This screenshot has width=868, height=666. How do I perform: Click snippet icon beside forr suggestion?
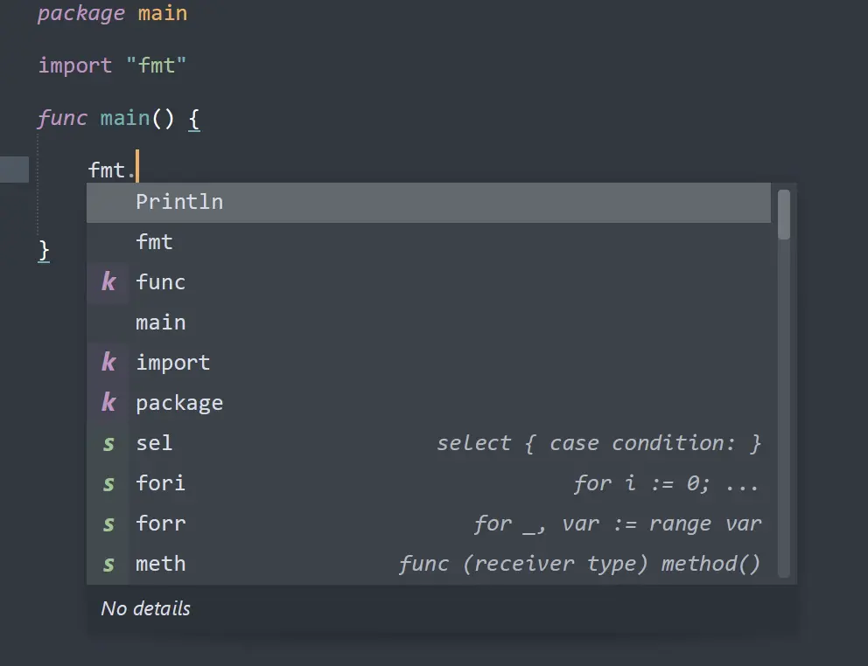(x=108, y=524)
